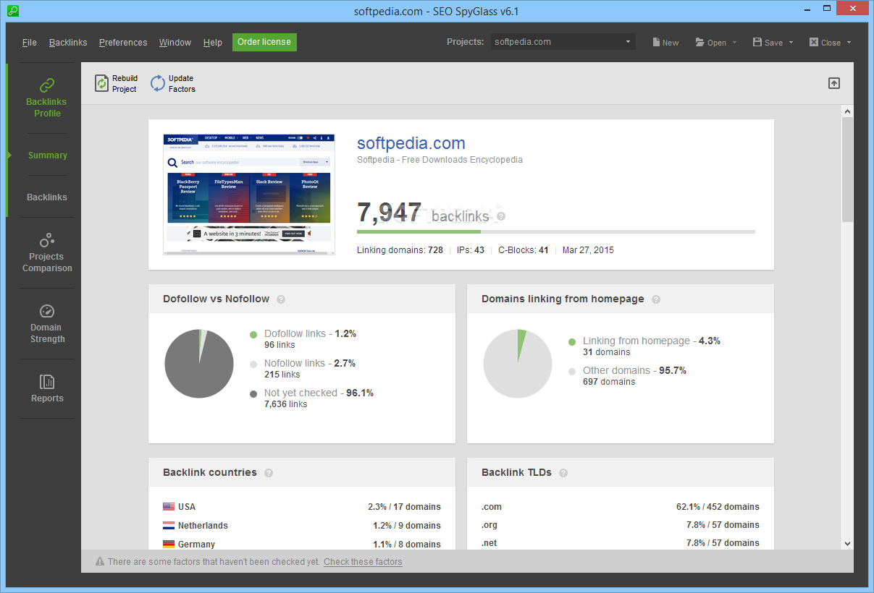Click the backlinks progress bar

coord(556,232)
